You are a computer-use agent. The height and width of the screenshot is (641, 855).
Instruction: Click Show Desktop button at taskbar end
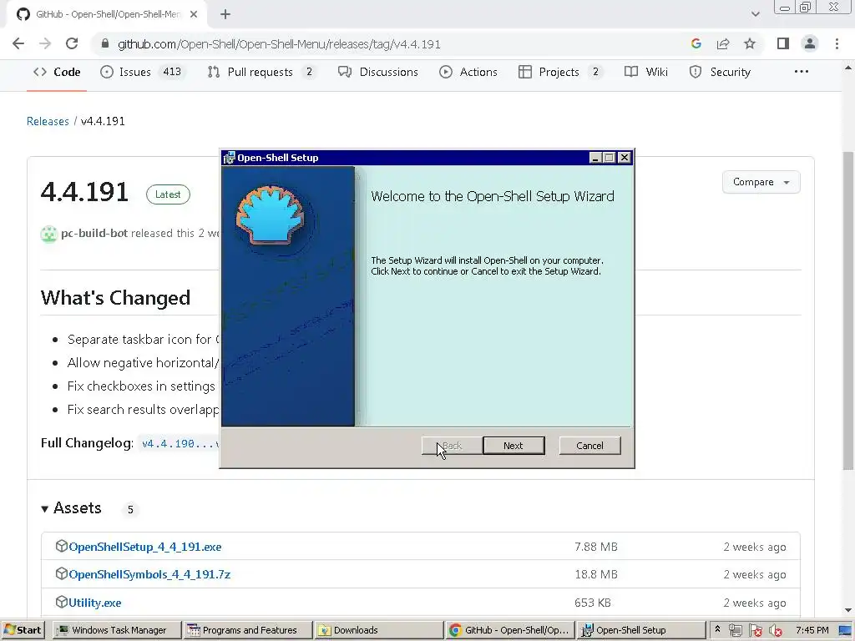tap(845, 631)
